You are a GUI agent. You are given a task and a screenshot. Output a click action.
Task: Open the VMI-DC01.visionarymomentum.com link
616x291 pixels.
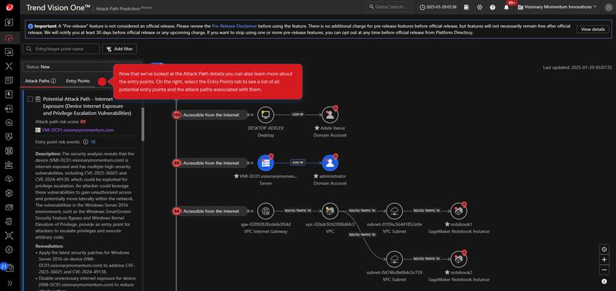click(78, 130)
